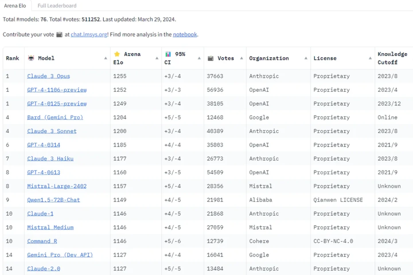The width and height of the screenshot is (413, 275).
Task: Click the star icon in Arena Elo header
Action: 117,54
